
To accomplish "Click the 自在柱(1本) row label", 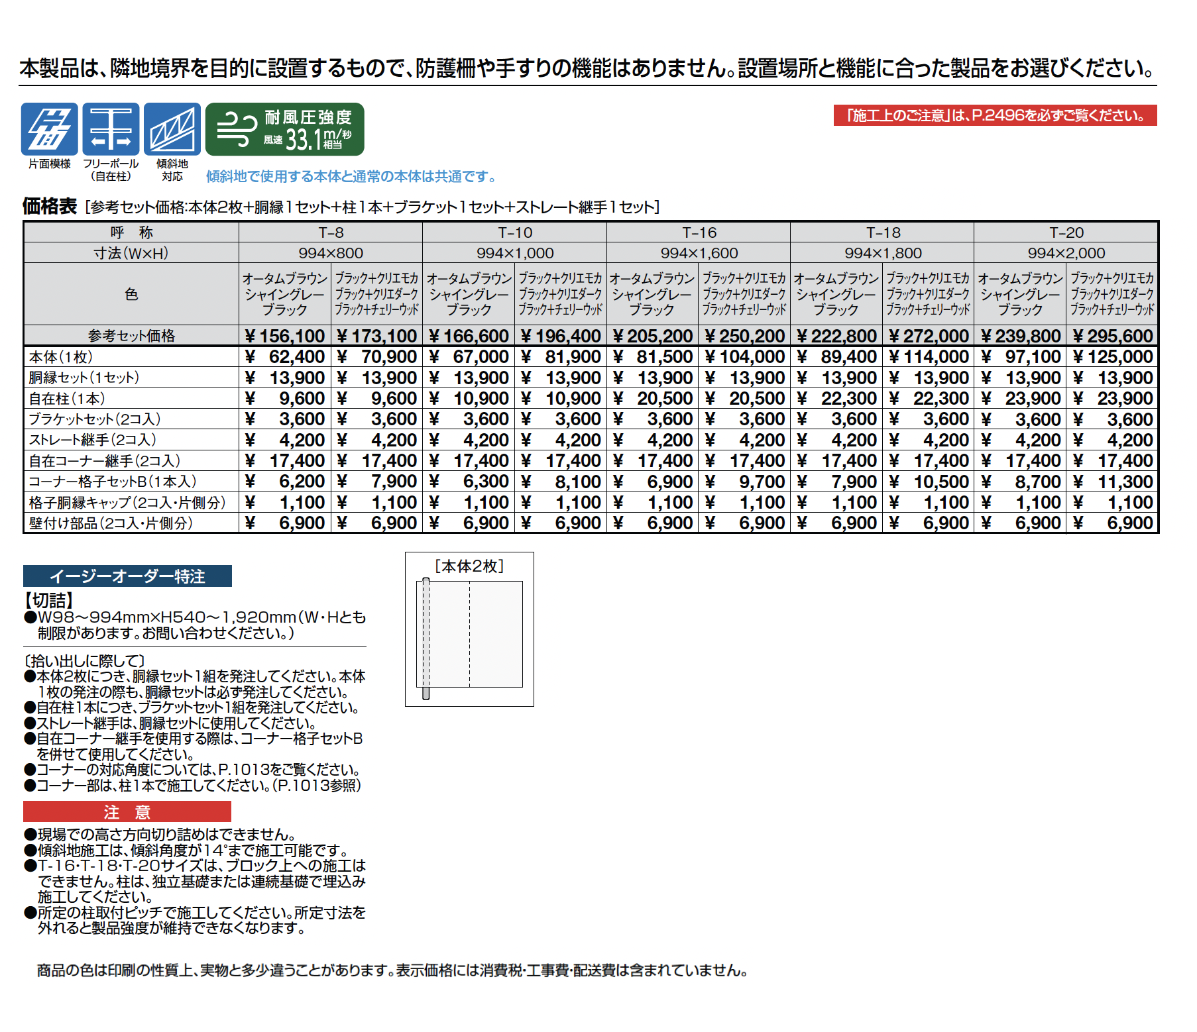I will pos(67,399).
